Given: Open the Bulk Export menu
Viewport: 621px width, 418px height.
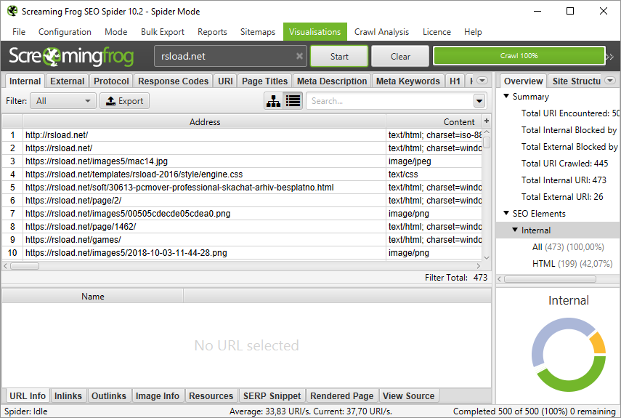Looking at the screenshot, I should (163, 32).
